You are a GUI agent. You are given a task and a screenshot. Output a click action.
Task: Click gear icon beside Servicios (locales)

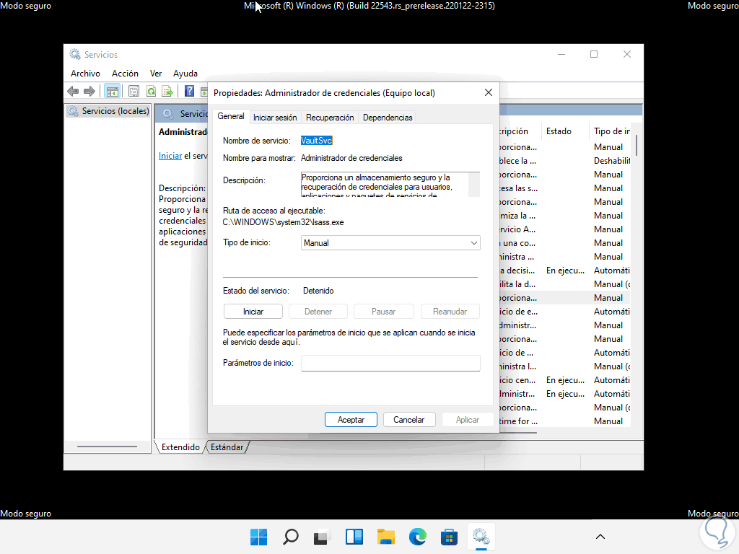(x=73, y=111)
